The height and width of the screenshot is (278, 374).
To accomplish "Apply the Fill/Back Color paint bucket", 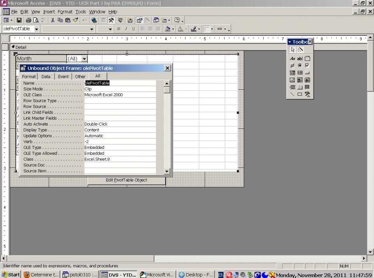I will [x=168, y=29].
